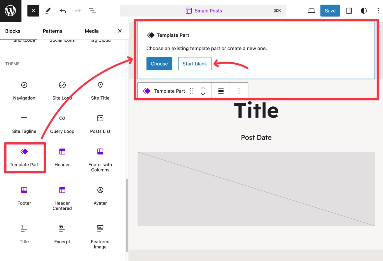Open the Styles panel
Image resolution: width=383 pixels, height=261 pixels.
click(x=364, y=11)
